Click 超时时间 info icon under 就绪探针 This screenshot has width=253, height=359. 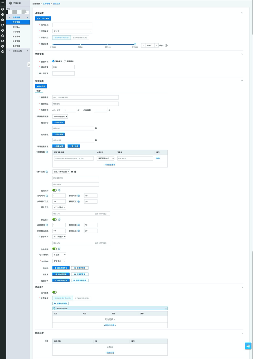click(47, 196)
